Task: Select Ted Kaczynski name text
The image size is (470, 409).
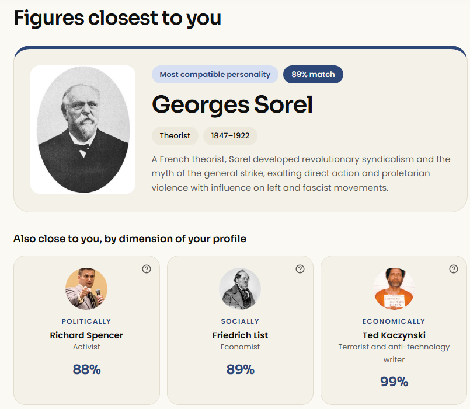Action: 394,335
